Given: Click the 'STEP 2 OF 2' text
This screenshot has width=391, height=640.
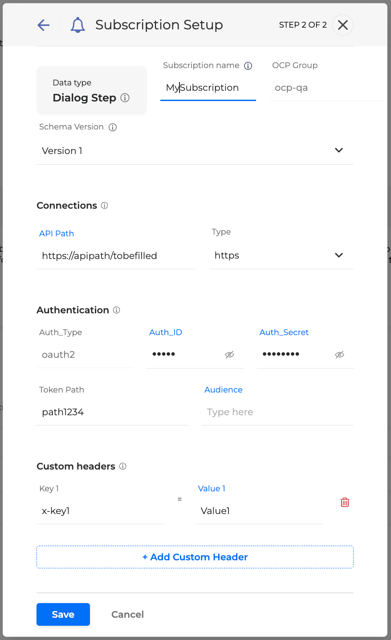Looking at the screenshot, I should tap(303, 25).
